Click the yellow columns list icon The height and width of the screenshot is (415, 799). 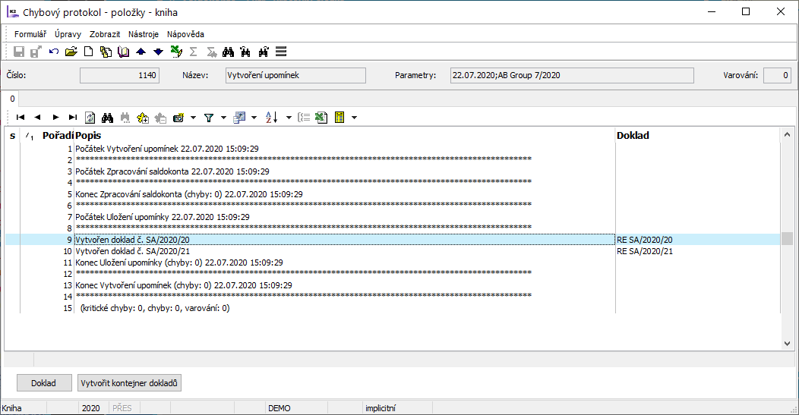click(339, 118)
